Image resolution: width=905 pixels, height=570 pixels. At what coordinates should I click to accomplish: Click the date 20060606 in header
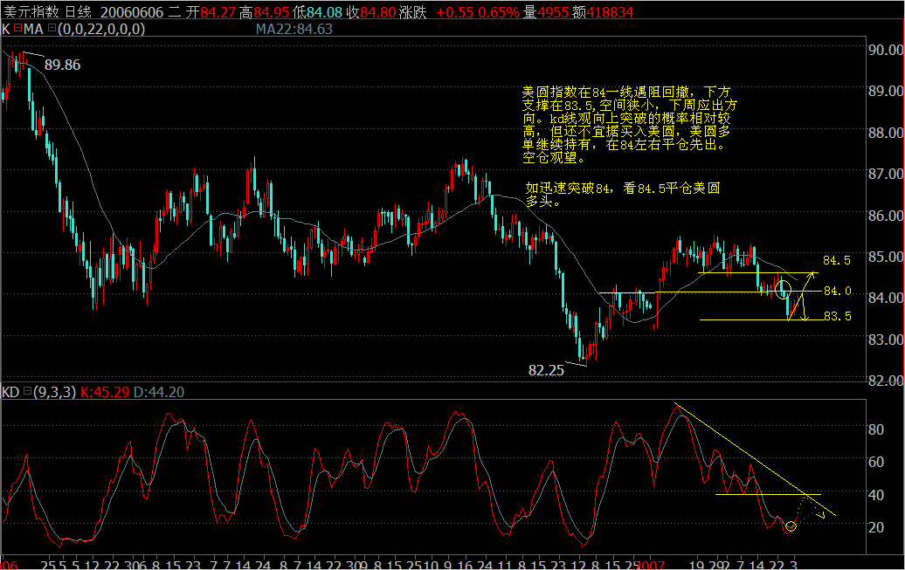132,11
